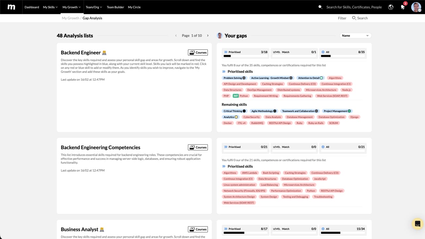Screen dimensions: 425x239
Task: Go to the previous analysis lists page
Action: click(176, 36)
